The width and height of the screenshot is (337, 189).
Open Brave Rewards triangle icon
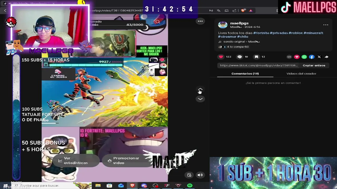click(251, 10)
